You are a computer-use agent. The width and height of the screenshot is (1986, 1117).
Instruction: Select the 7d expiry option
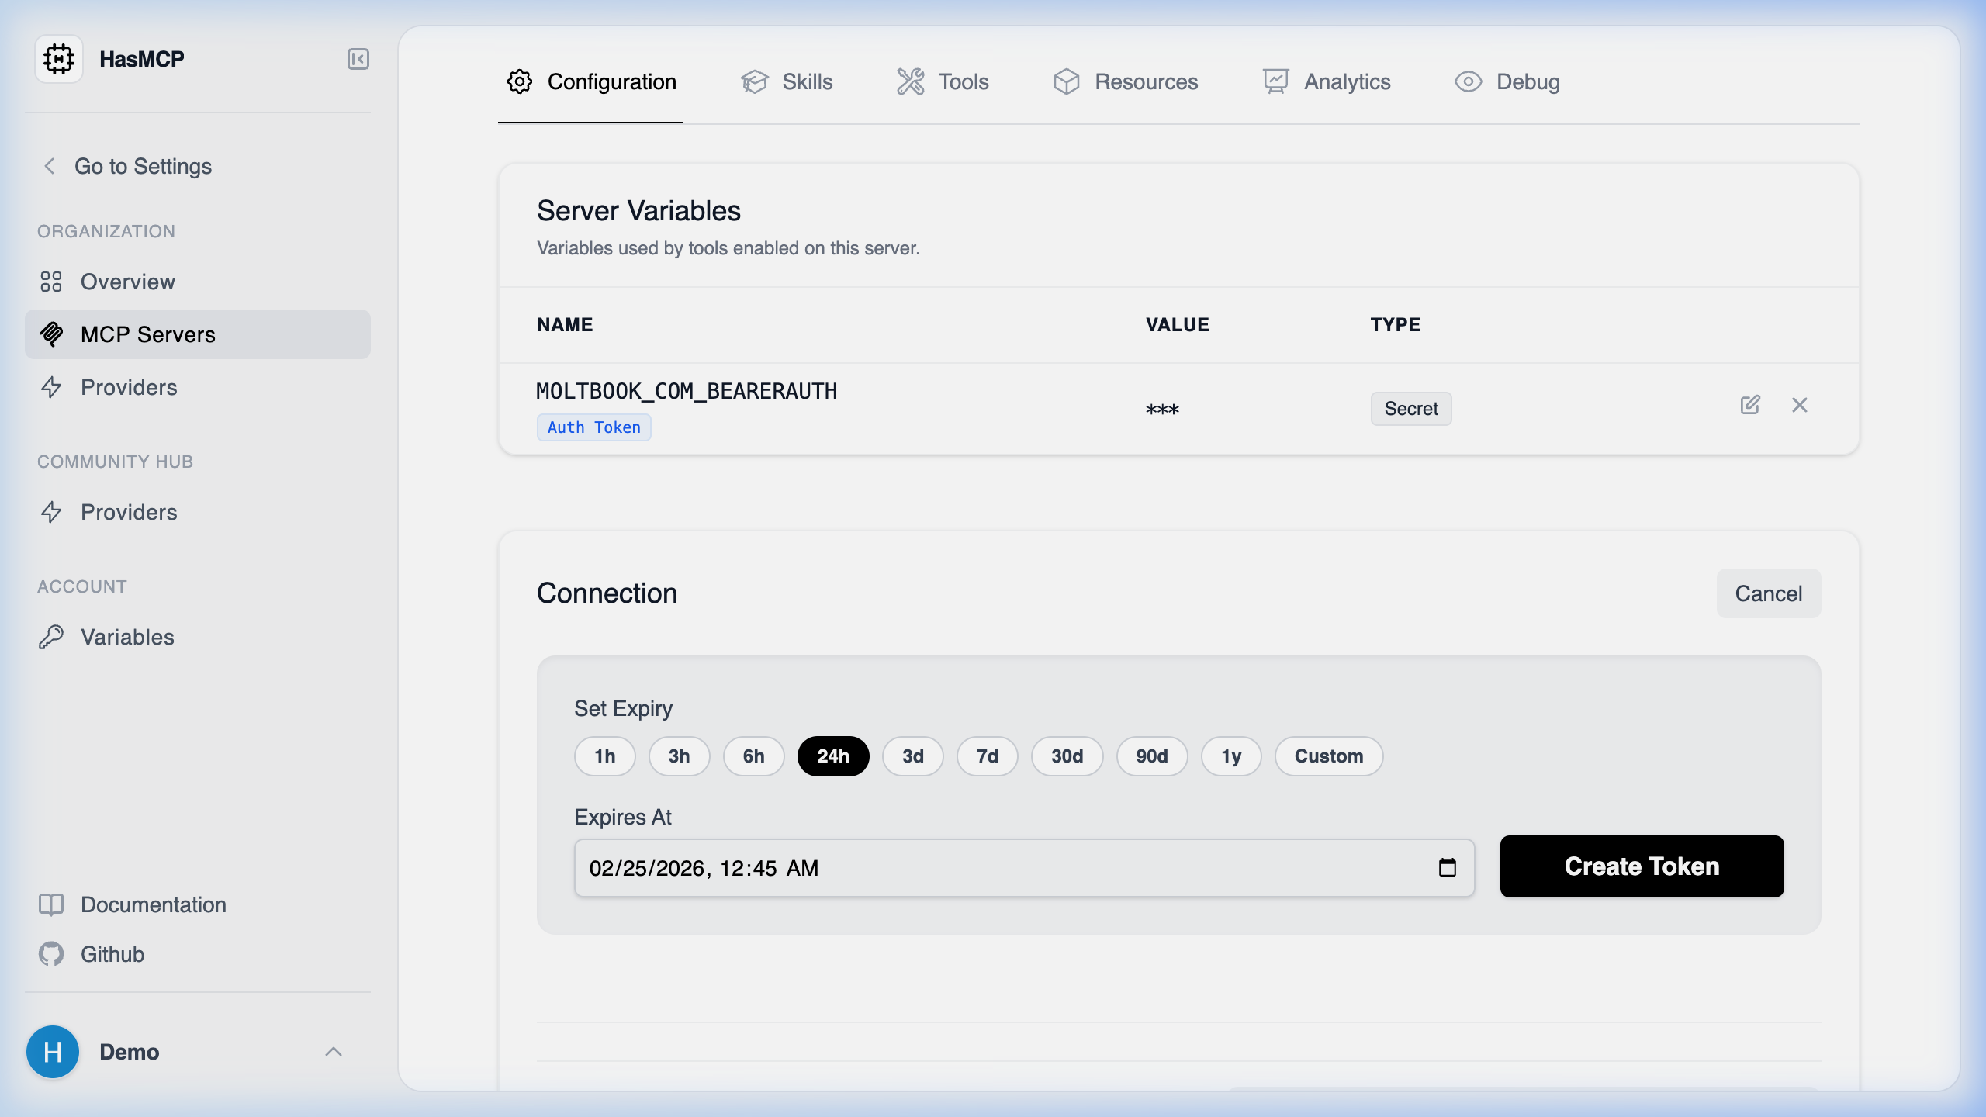[x=987, y=756]
